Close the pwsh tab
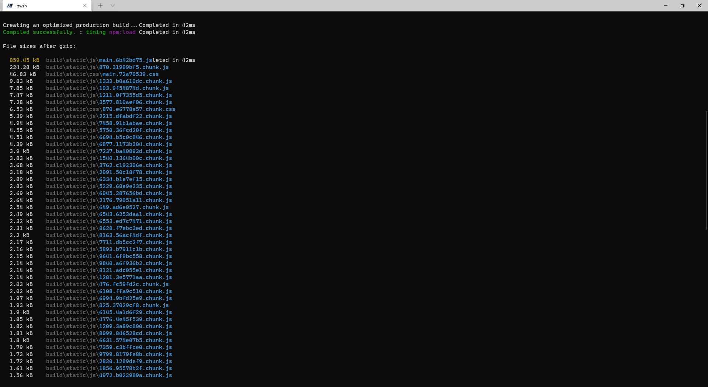Image resolution: width=708 pixels, height=387 pixels. 85,6
